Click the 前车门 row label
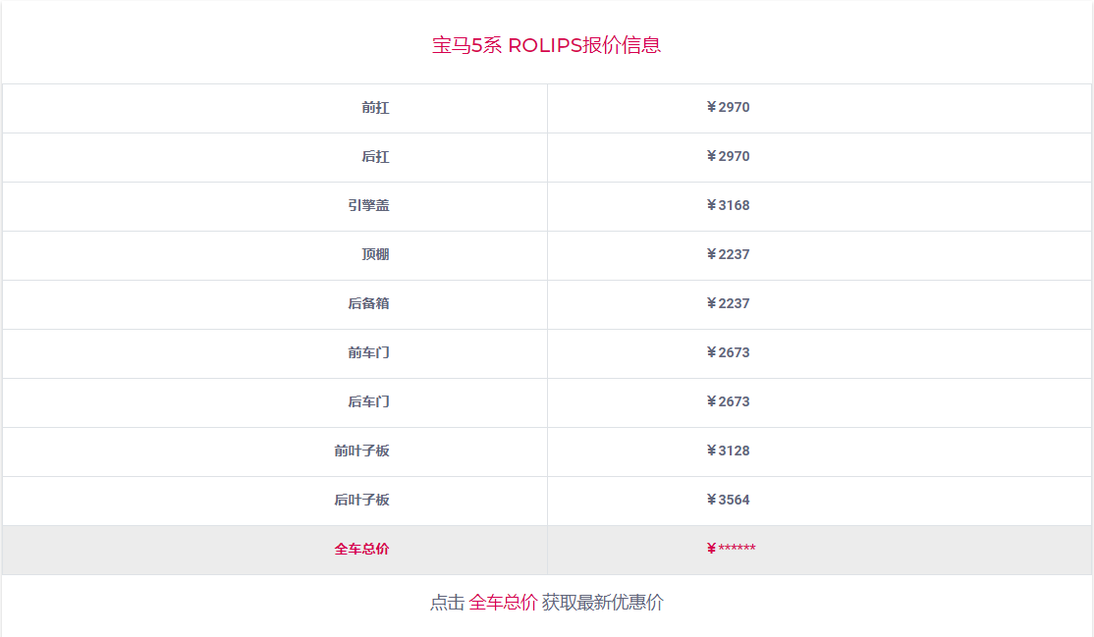Screen dimensions: 1094x637 point(368,353)
